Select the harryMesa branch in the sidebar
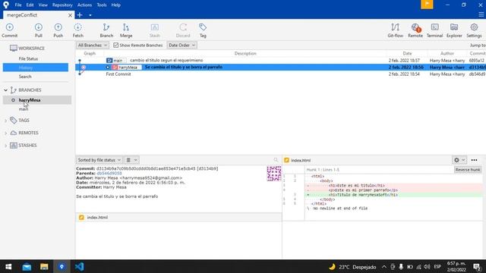Image resolution: width=486 pixels, height=273 pixels. coord(37,100)
